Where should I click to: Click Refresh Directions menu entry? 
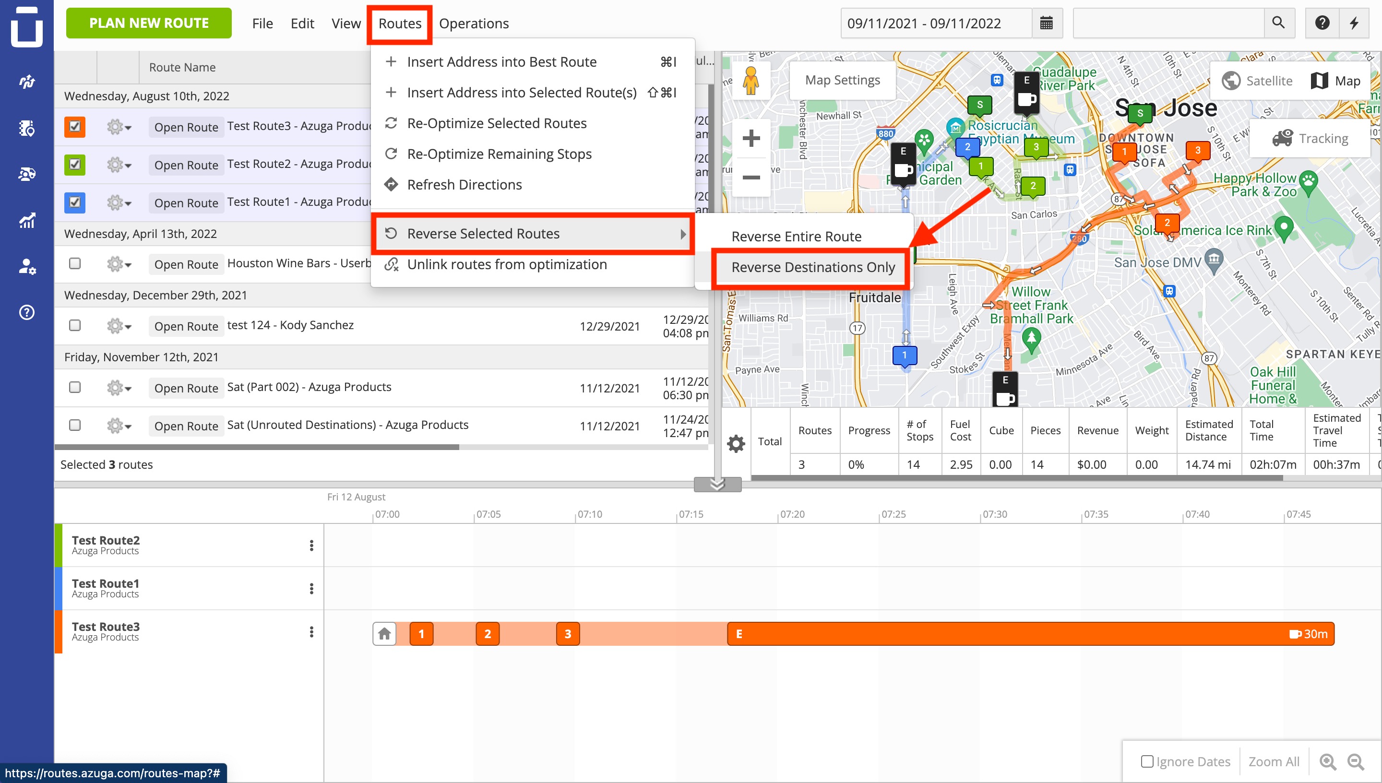pos(465,184)
